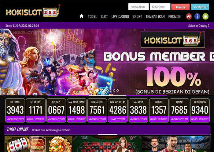Open the red book guide icon
The width and height of the screenshot is (214, 152).
(x=189, y=16)
